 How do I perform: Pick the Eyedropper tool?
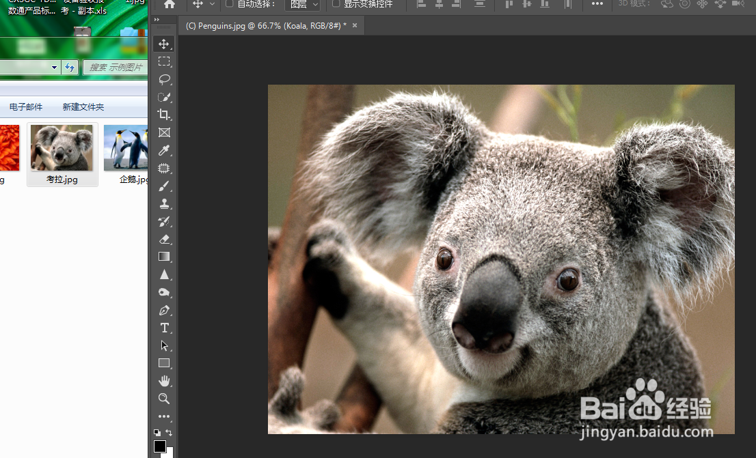164,150
